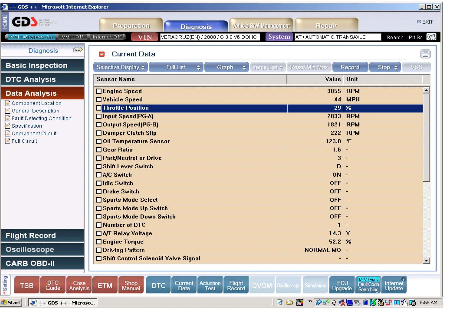Image resolution: width=449 pixels, height=311 pixels.
Task: Expand the Graph dropdown
Action: pos(226,67)
